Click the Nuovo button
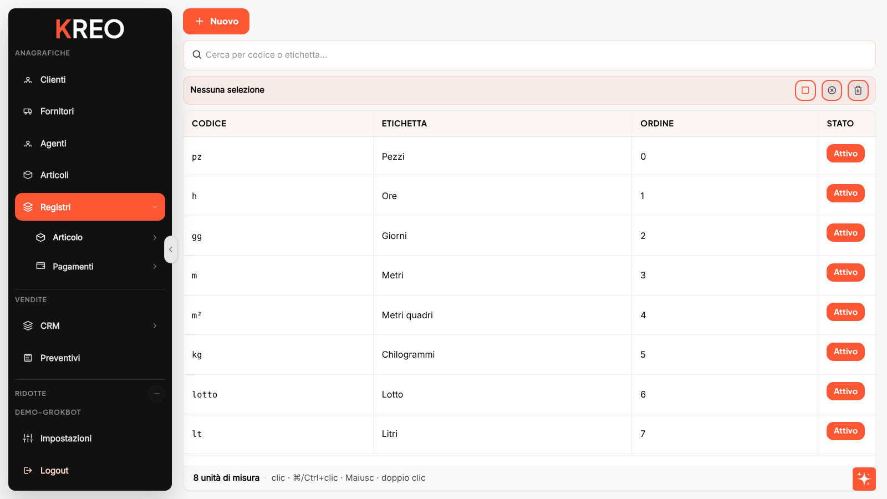 click(216, 21)
